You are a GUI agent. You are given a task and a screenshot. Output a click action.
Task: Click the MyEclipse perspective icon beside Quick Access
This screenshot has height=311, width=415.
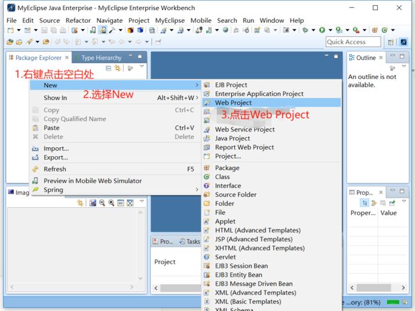[404, 42]
